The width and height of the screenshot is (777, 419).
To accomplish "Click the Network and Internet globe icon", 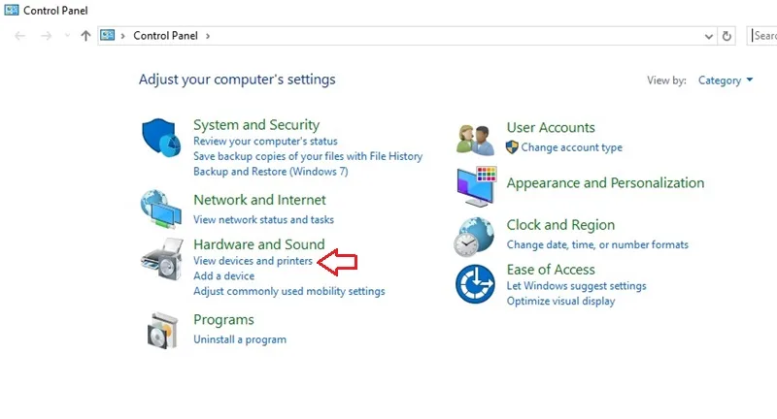I will (x=161, y=209).
